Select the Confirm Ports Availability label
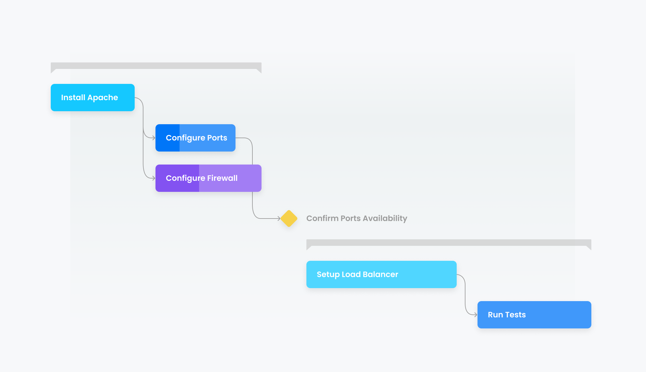 357,218
